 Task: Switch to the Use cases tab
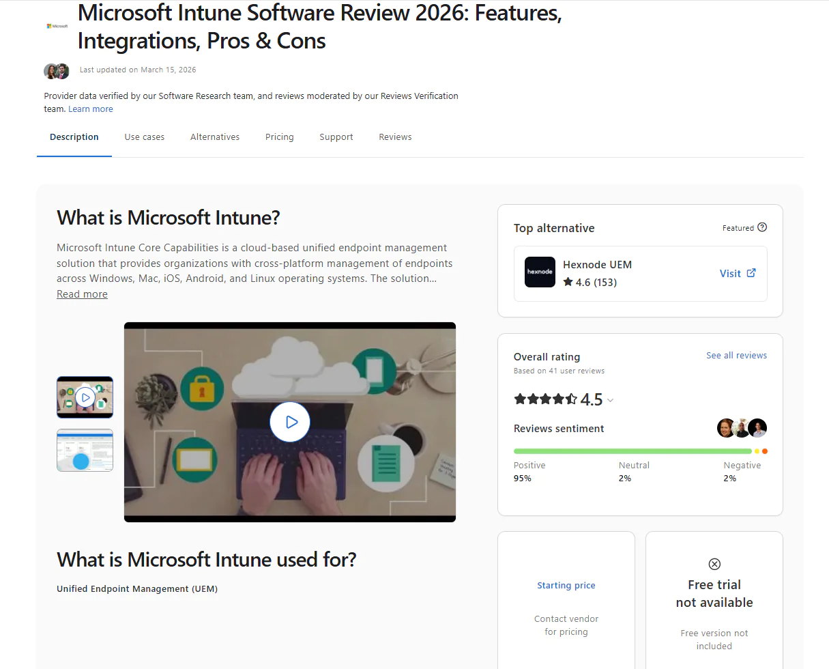coord(145,137)
